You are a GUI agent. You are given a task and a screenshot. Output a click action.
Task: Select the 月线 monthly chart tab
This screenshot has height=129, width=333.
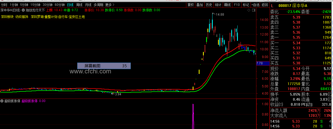click(x=88, y=5)
